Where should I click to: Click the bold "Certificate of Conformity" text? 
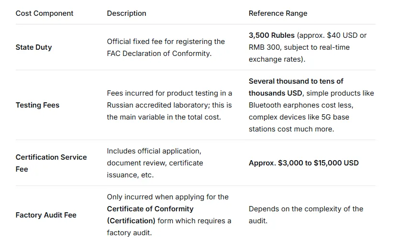tap(150, 209)
